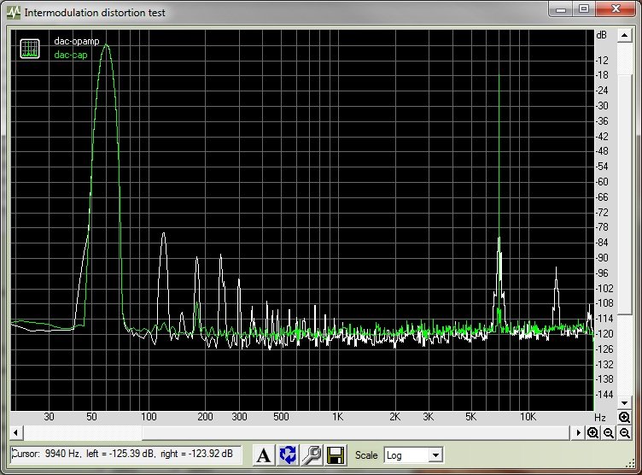Click the text label 'A' toolbar icon
Screen dimensions: 642x475
tap(264, 455)
